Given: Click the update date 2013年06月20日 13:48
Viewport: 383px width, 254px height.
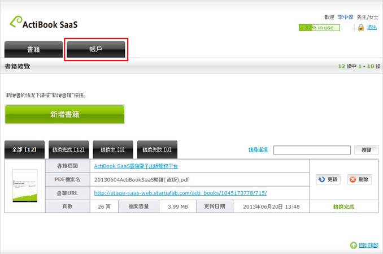Looking at the screenshot, I should [271, 207].
